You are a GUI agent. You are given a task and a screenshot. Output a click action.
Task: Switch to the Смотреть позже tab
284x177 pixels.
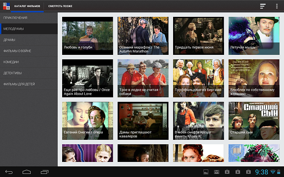click(x=60, y=6)
